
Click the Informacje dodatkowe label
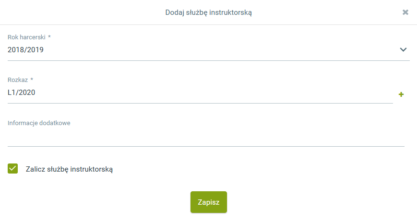pyautogui.click(x=39, y=123)
